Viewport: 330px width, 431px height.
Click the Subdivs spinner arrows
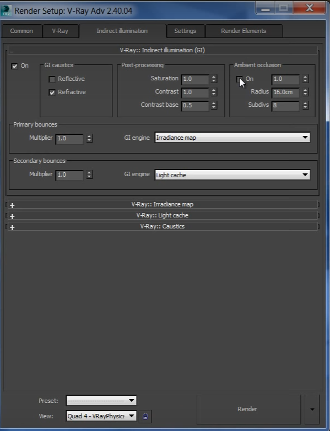(x=305, y=105)
